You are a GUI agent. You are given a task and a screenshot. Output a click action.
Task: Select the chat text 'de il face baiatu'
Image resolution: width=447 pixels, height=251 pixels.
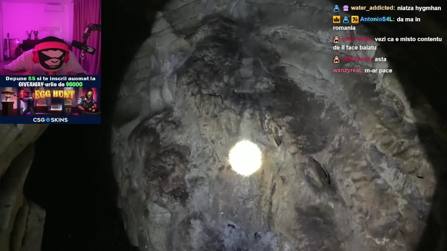(354, 48)
